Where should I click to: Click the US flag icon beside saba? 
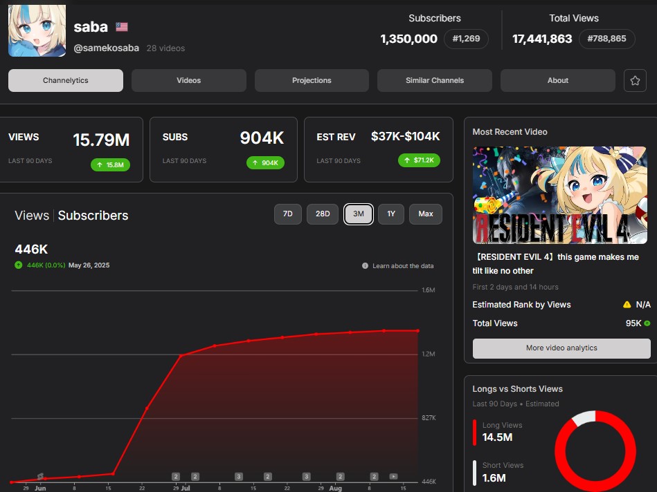pyautogui.click(x=122, y=27)
